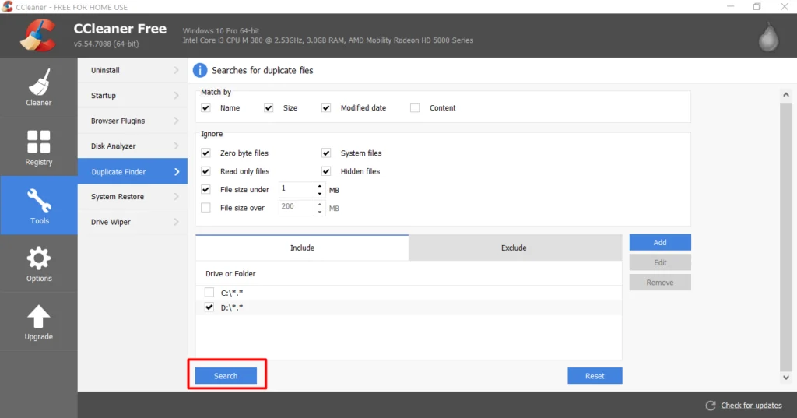
Task: Switch to the Include tab
Action: click(302, 248)
